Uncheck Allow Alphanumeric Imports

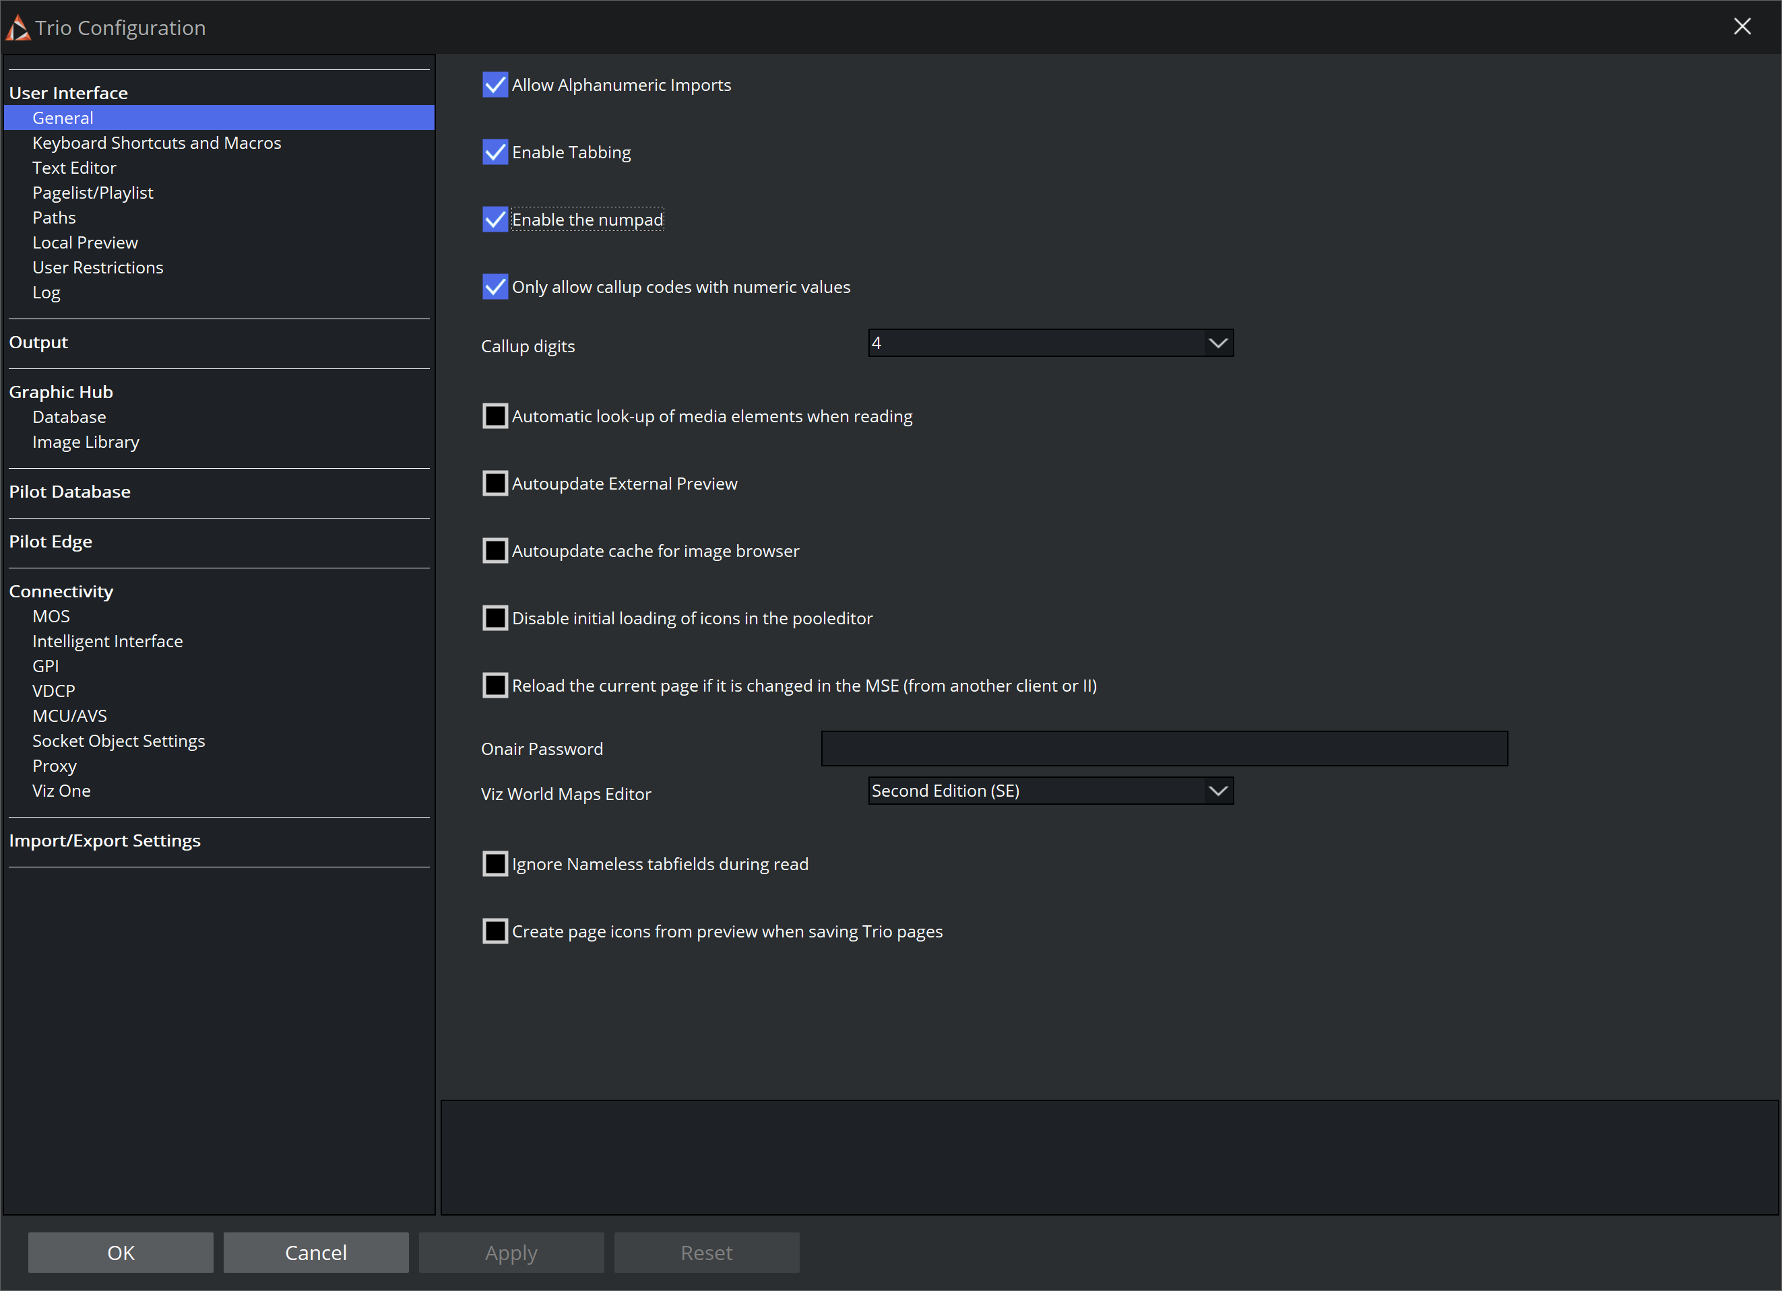[495, 85]
